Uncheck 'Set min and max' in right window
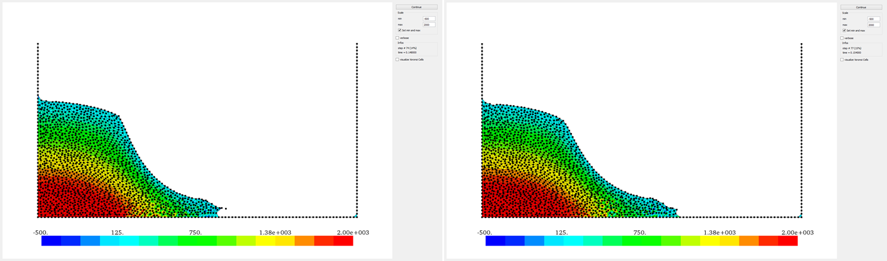Viewport: 887px width, 261px height. (844, 30)
